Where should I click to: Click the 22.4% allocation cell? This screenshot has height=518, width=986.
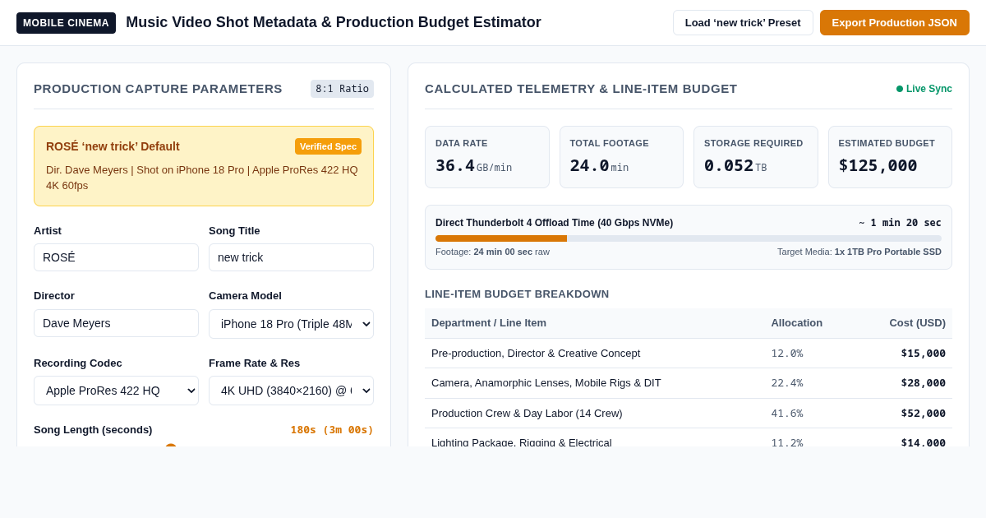pyautogui.click(x=787, y=383)
